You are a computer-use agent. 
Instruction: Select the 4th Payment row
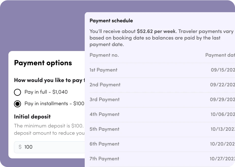(x=104, y=114)
